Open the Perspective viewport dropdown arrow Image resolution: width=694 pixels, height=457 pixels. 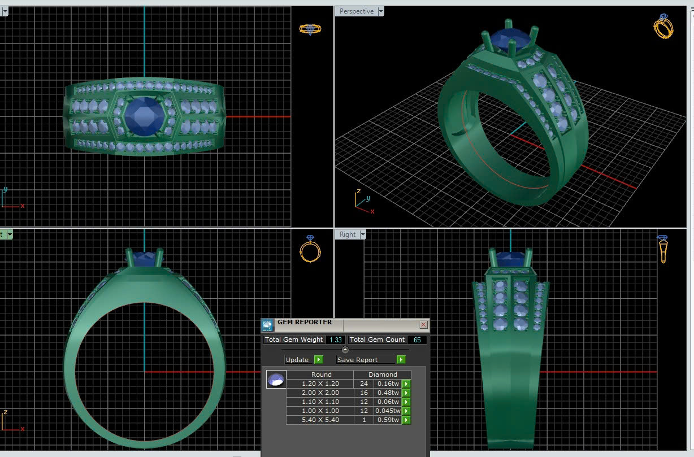[x=381, y=11]
